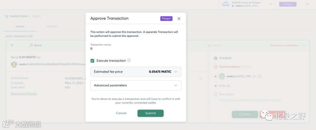Cancel the Approve Transaction dialog
316x130 pixels.
pos(121,113)
